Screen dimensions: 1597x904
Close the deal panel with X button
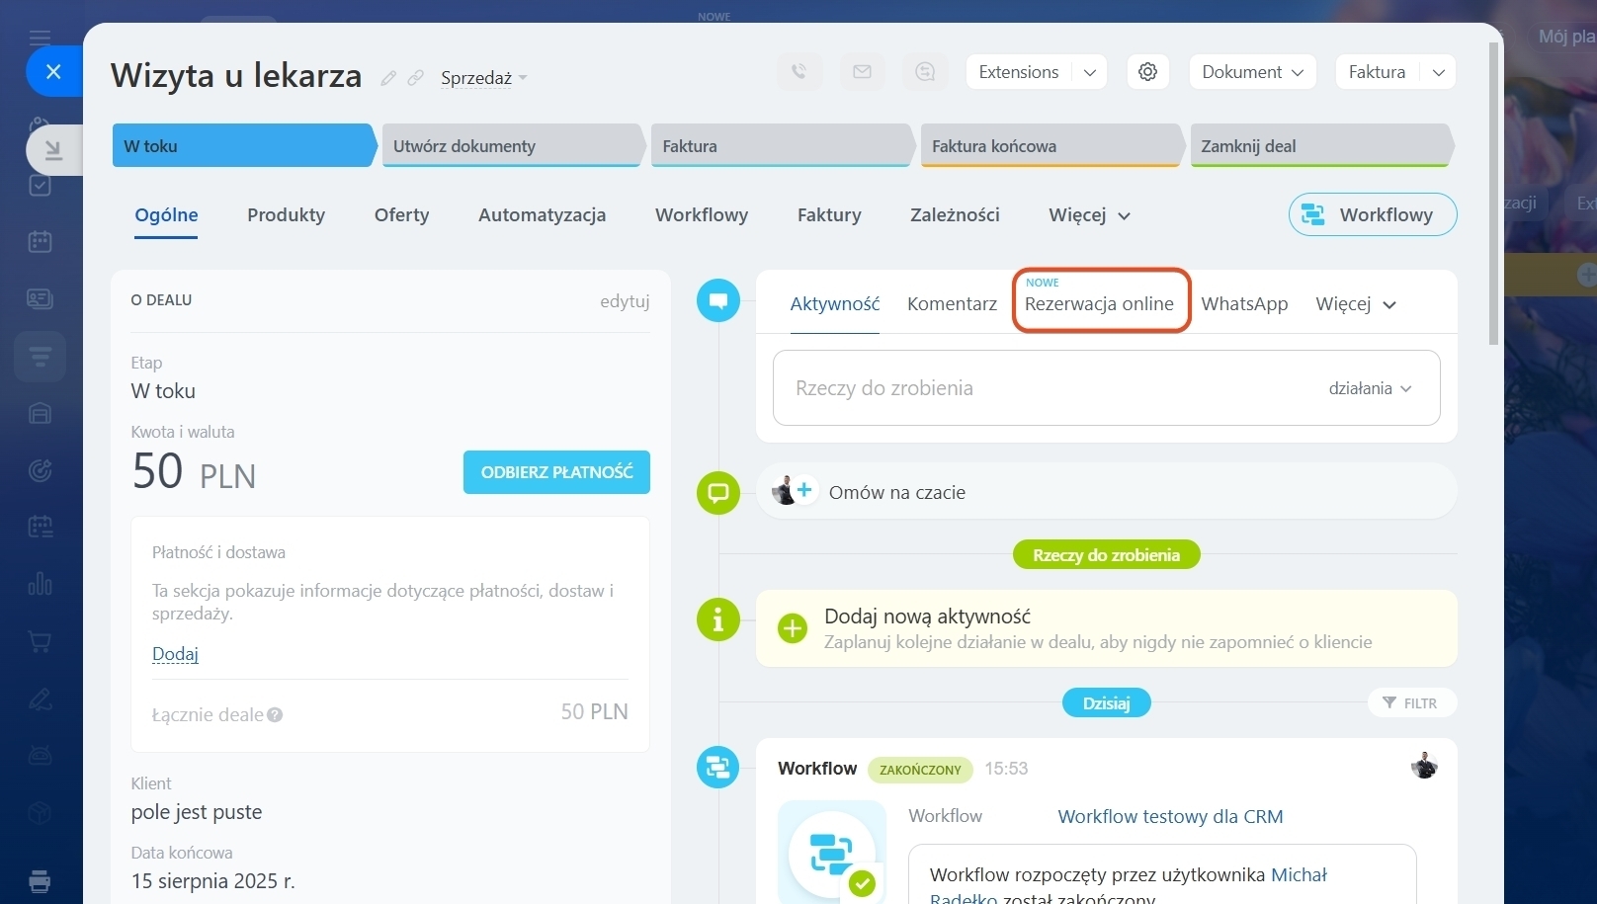tap(53, 71)
